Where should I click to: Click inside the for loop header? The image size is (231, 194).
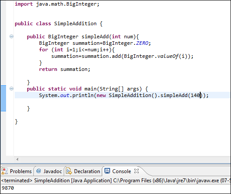coord(77,50)
